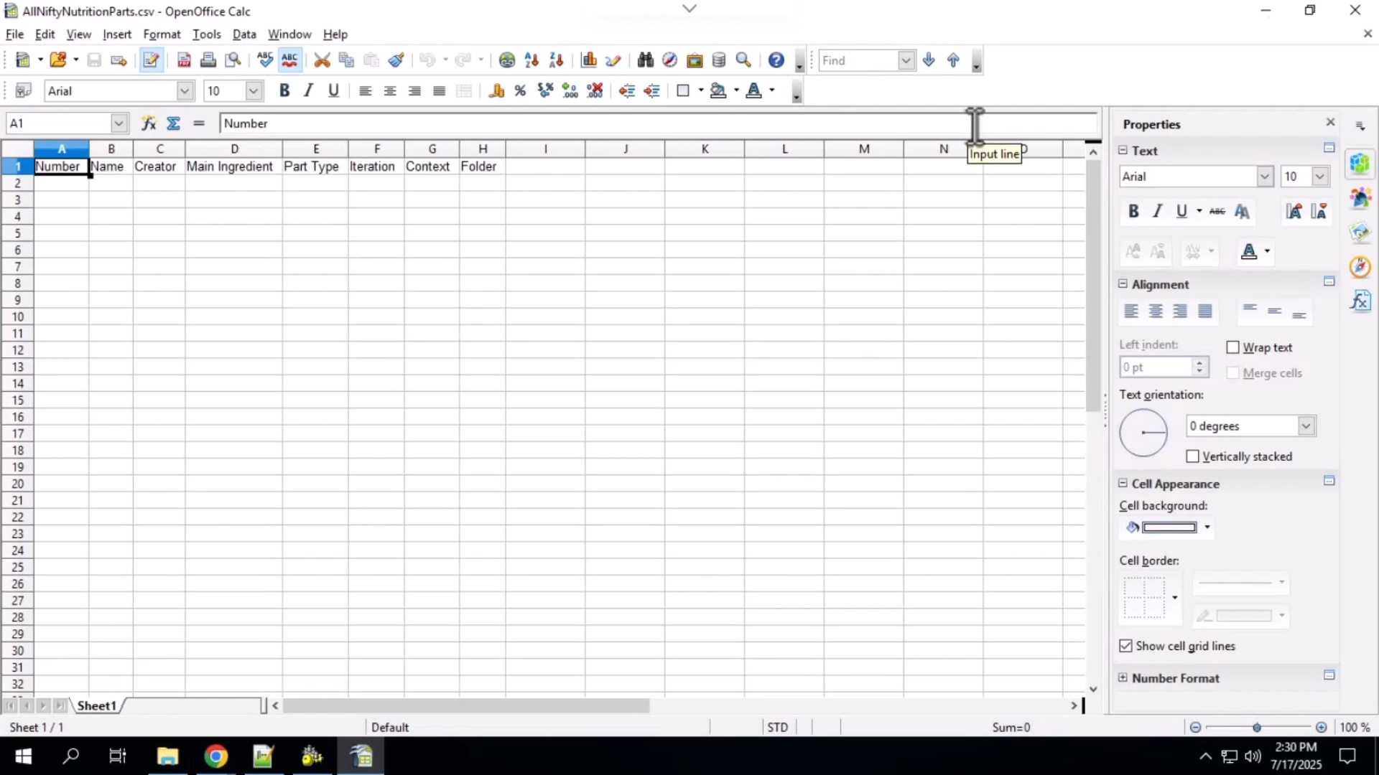The height and width of the screenshot is (775, 1379).
Task: Select column D header
Action: click(x=234, y=149)
